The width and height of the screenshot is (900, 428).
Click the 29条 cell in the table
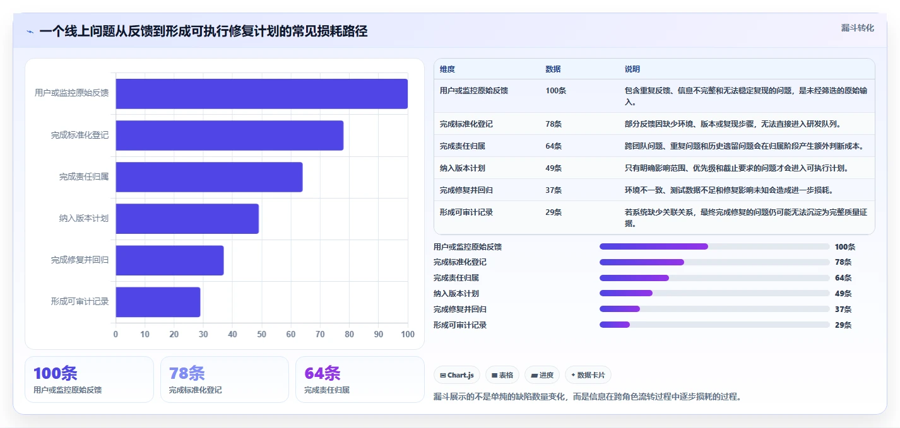click(x=554, y=212)
